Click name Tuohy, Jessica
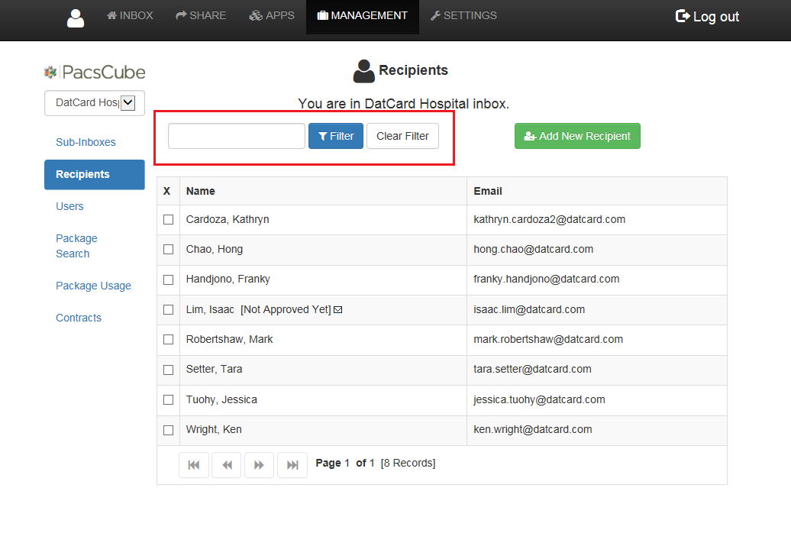791x546 pixels. click(221, 399)
